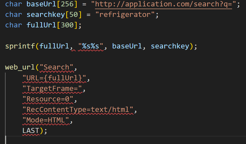Click array size 300 in fullUrl declaration
The image size is (246, 144).
pos(67,25)
